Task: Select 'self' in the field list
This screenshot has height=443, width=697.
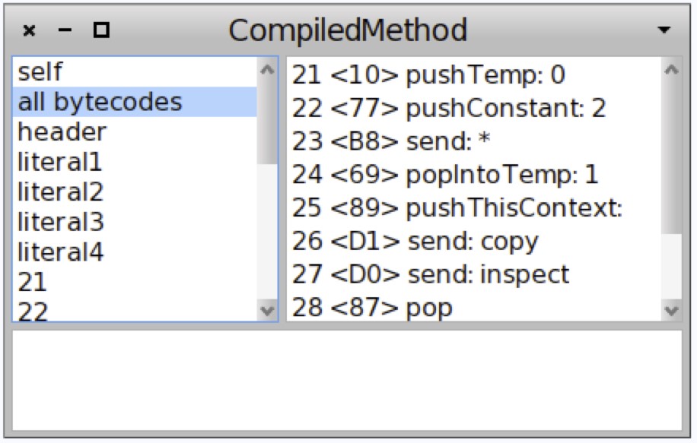Action: (40, 72)
